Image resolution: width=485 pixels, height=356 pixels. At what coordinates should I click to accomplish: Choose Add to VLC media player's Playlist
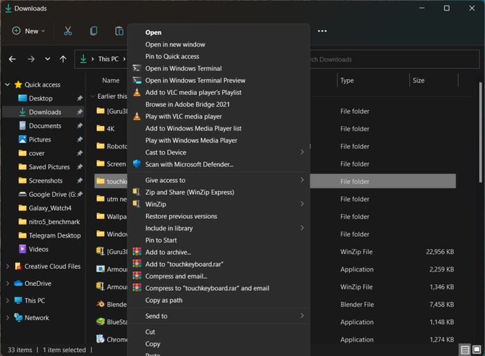[x=219, y=93]
